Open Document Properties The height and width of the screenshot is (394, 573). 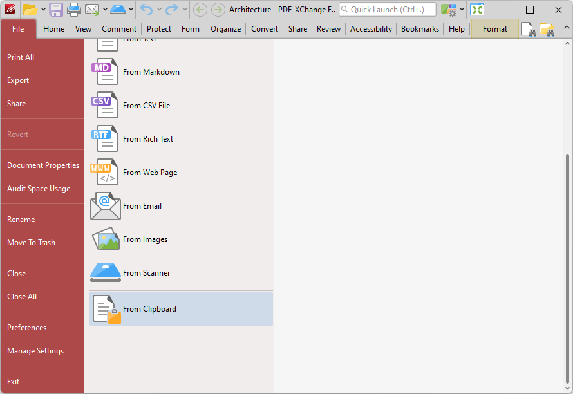42,165
